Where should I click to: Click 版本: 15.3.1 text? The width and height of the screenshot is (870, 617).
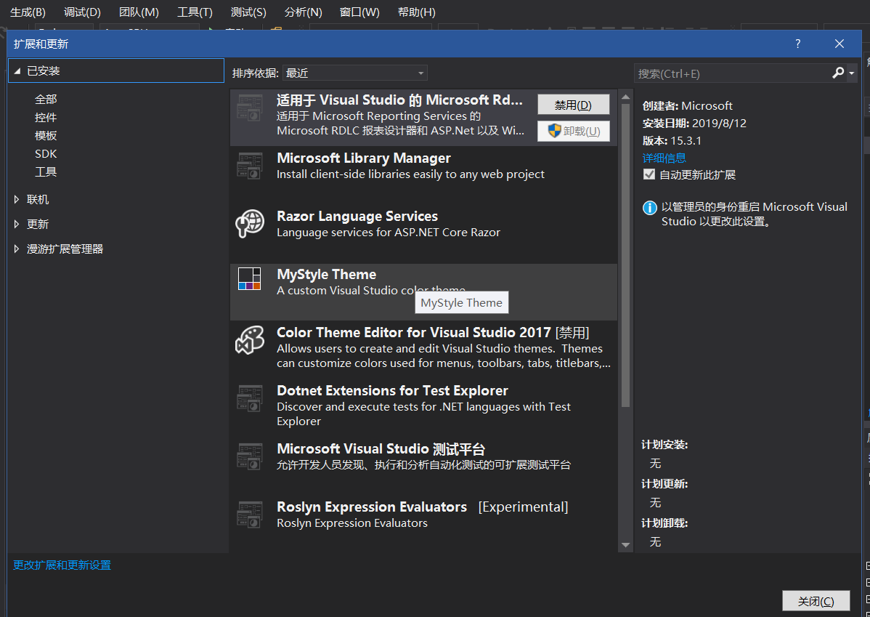click(x=672, y=140)
